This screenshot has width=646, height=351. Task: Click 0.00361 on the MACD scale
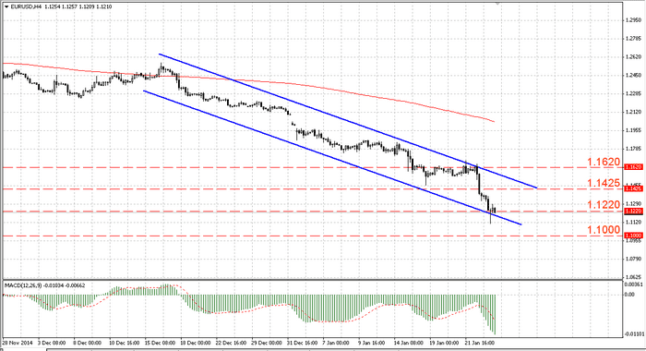[x=633, y=285]
